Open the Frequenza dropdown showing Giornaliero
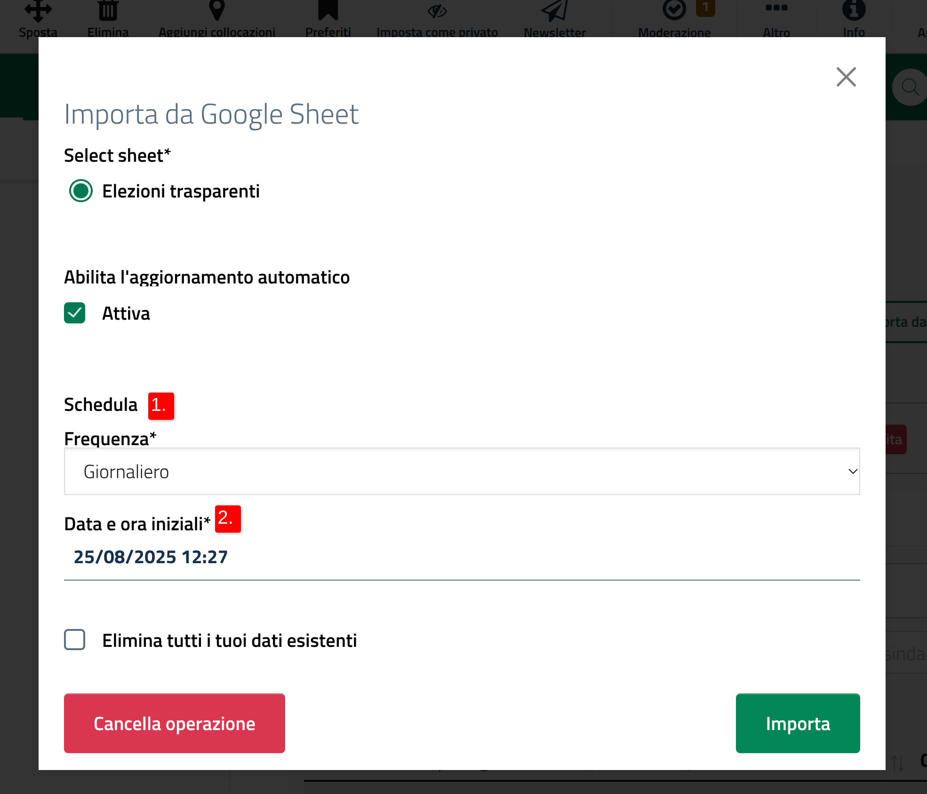 tap(462, 472)
